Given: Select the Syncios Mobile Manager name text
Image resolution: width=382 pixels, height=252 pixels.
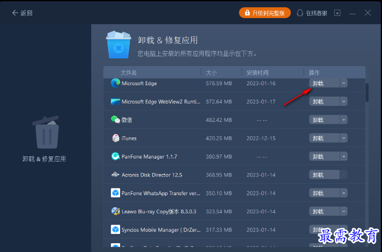Looking at the screenshot, I should coord(161,230).
